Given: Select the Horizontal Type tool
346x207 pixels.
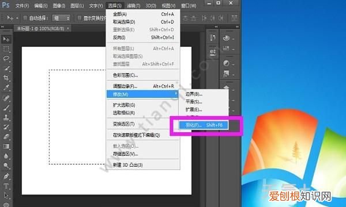Looking at the screenshot, I should [6, 186].
